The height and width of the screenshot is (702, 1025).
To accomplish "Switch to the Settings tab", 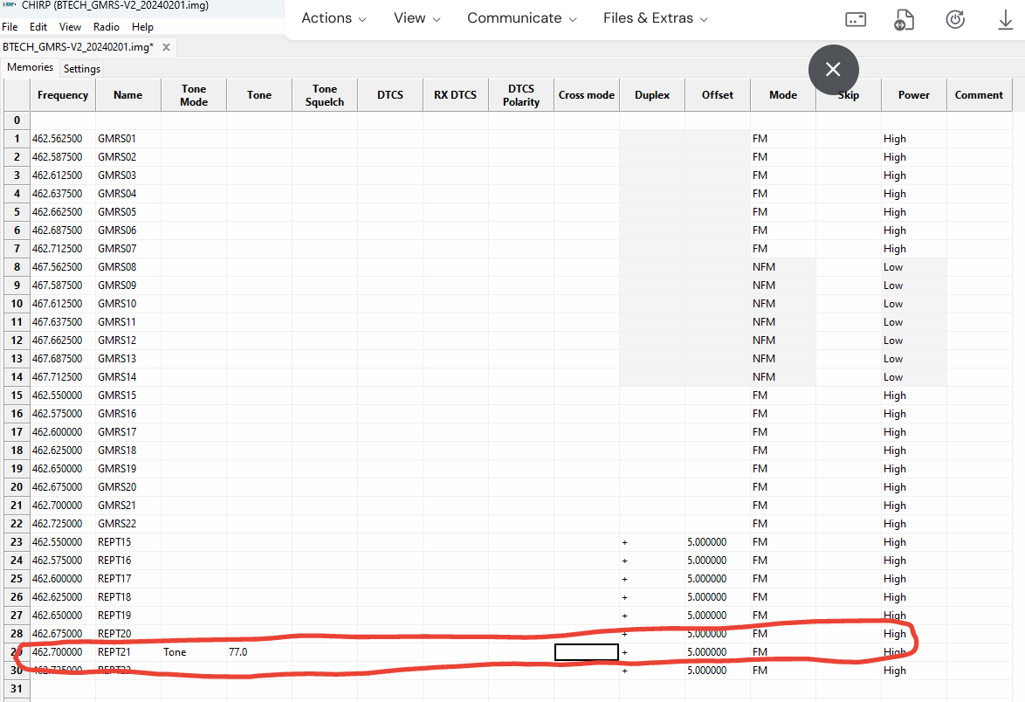I will tap(82, 68).
